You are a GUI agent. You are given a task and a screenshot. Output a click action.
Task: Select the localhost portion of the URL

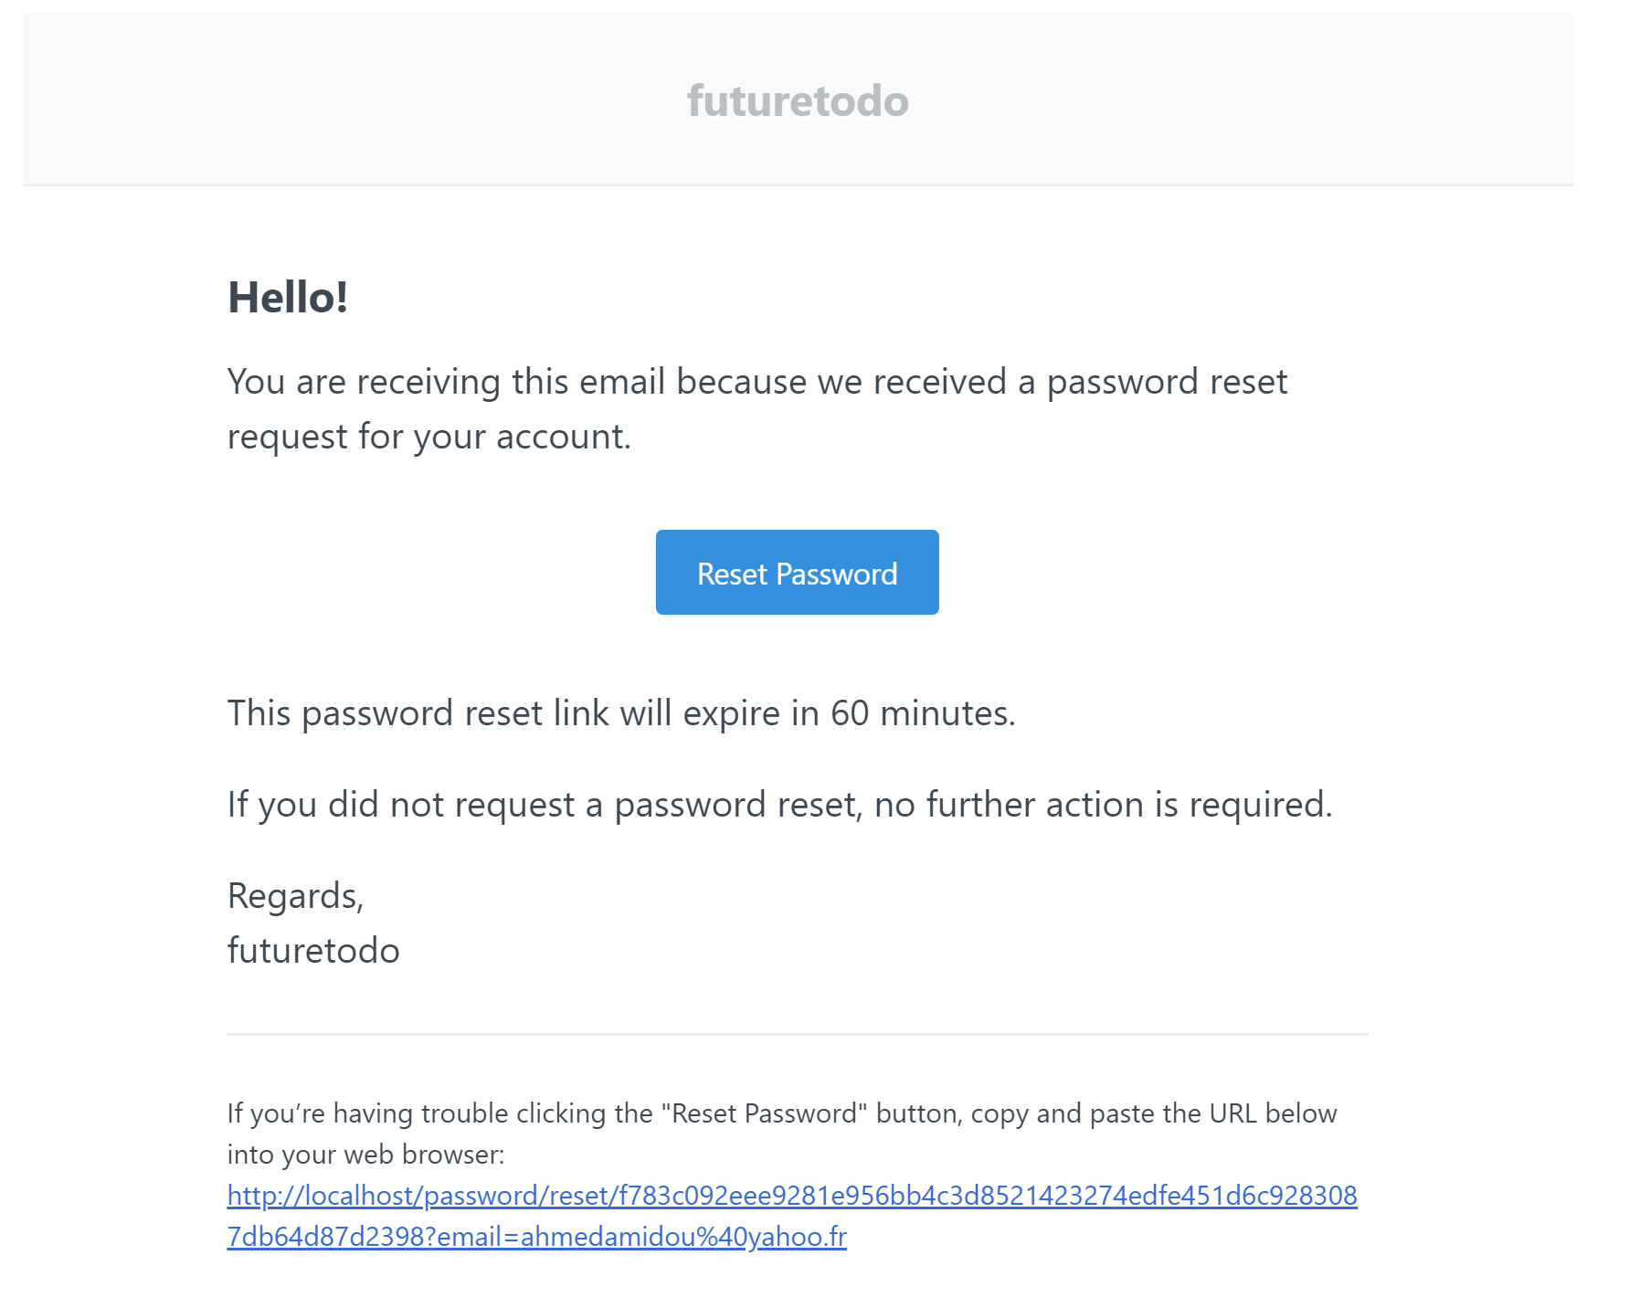coord(361,1195)
